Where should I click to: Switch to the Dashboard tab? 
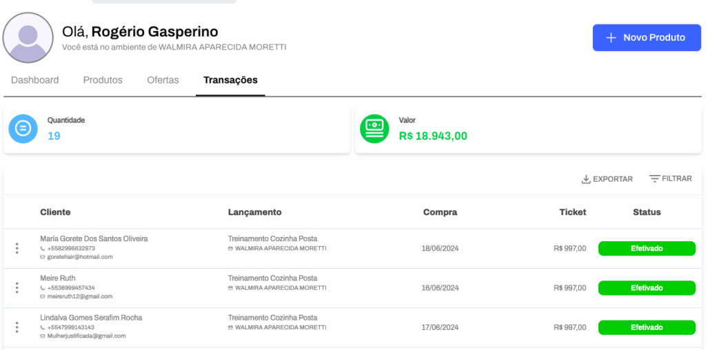point(34,80)
